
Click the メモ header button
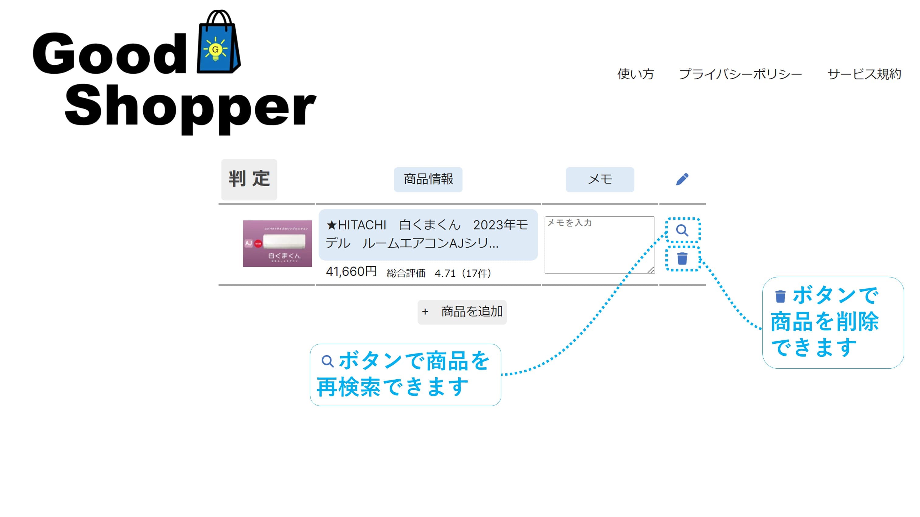point(600,179)
